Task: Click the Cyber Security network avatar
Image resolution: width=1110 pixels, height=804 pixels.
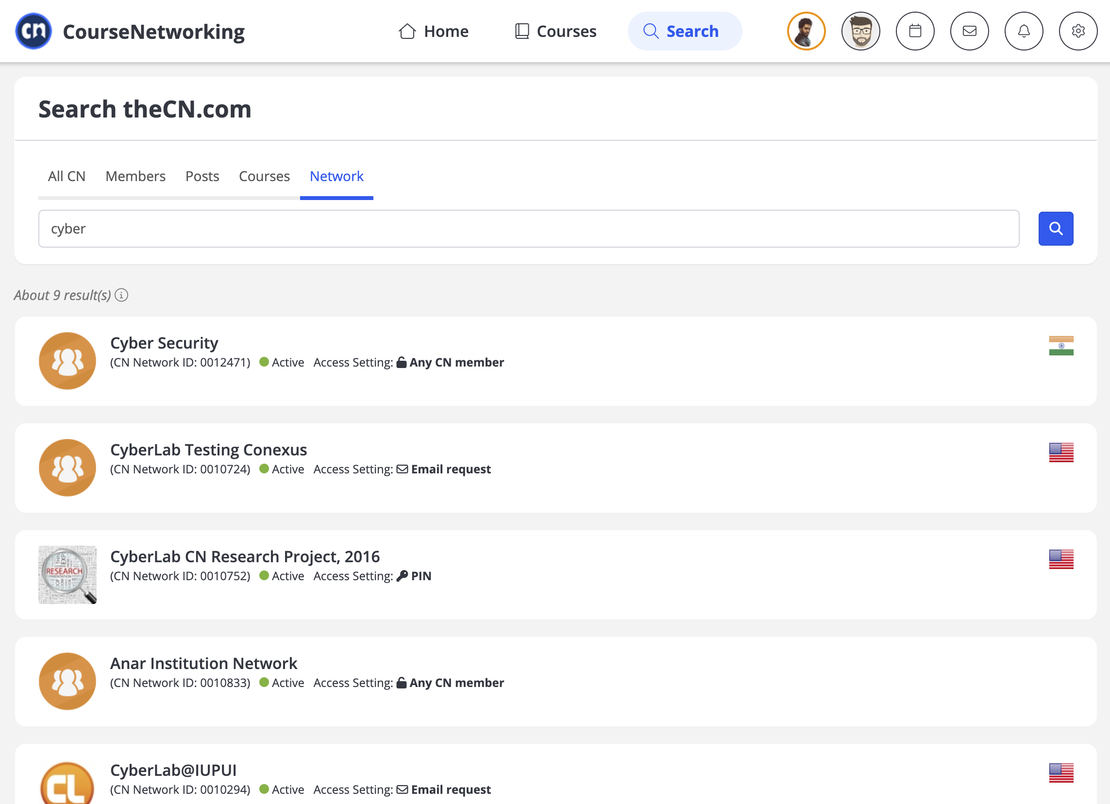Action: click(x=67, y=361)
